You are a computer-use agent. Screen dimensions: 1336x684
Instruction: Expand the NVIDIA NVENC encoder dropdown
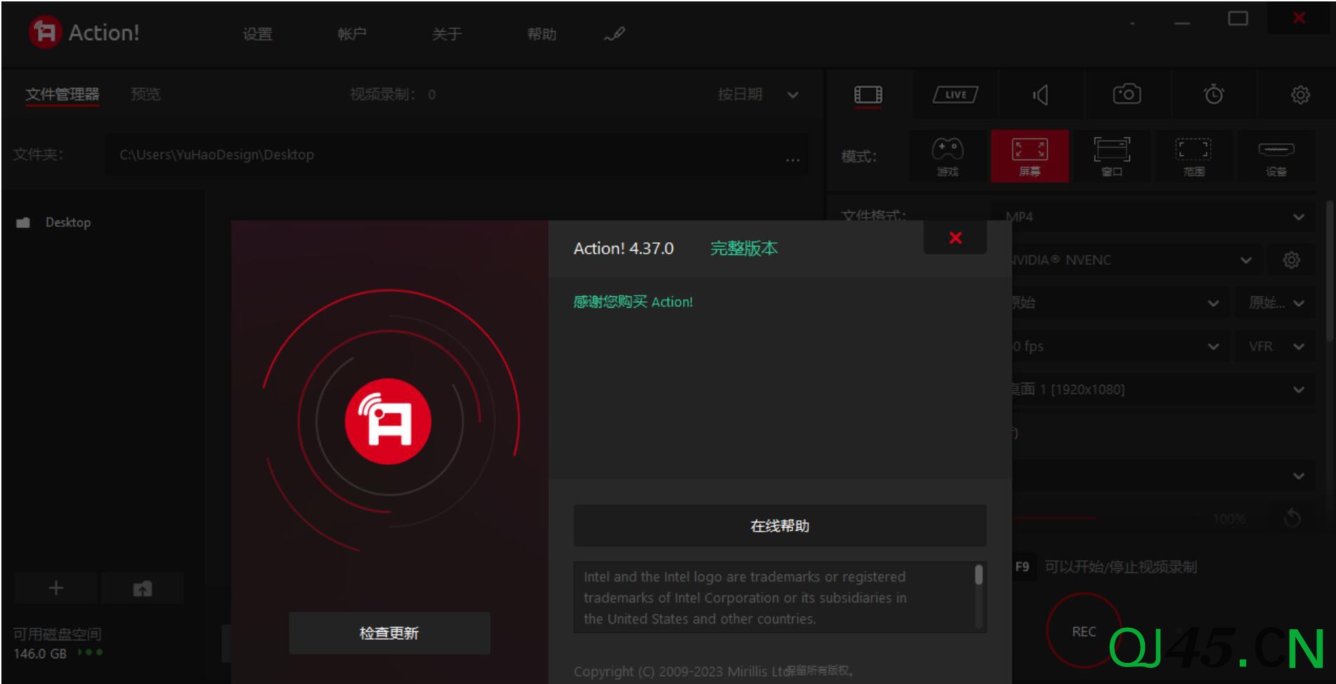(1138, 260)
